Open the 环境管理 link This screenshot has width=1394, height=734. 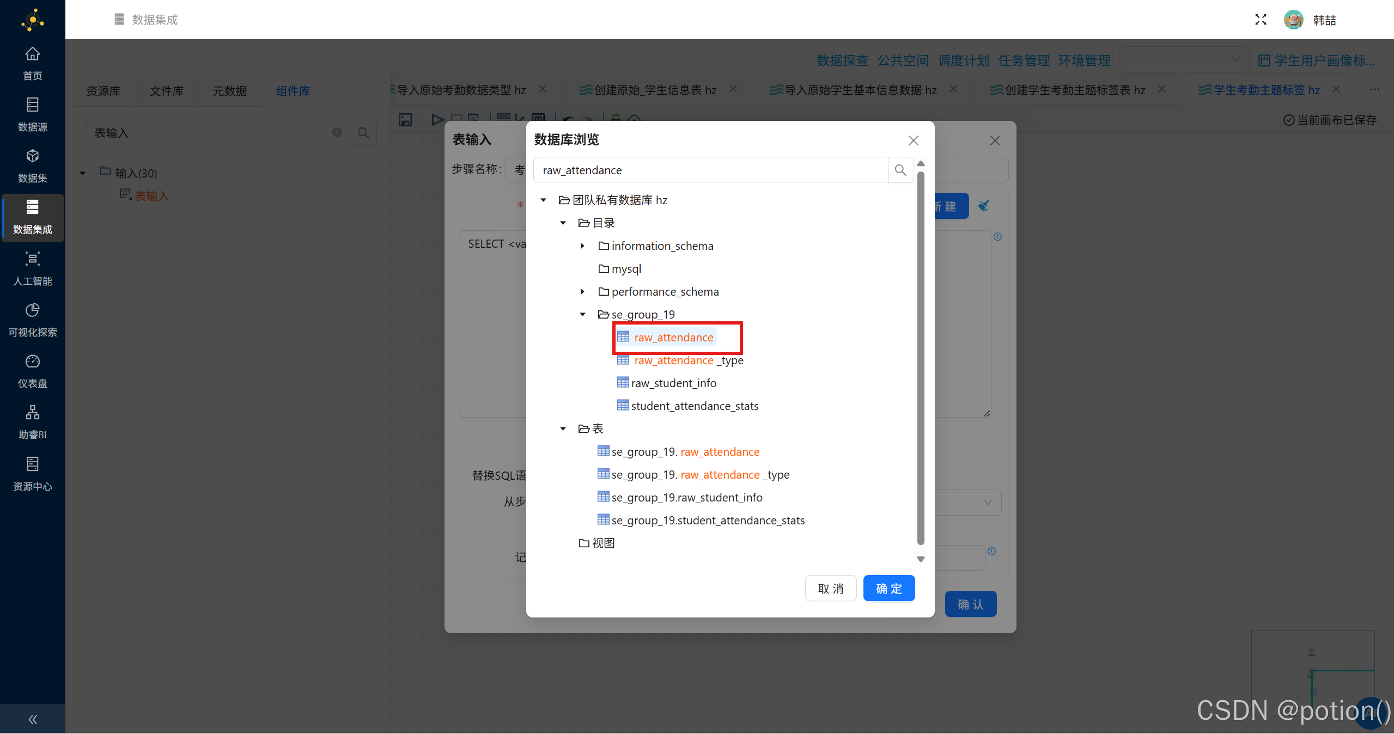1085,60
